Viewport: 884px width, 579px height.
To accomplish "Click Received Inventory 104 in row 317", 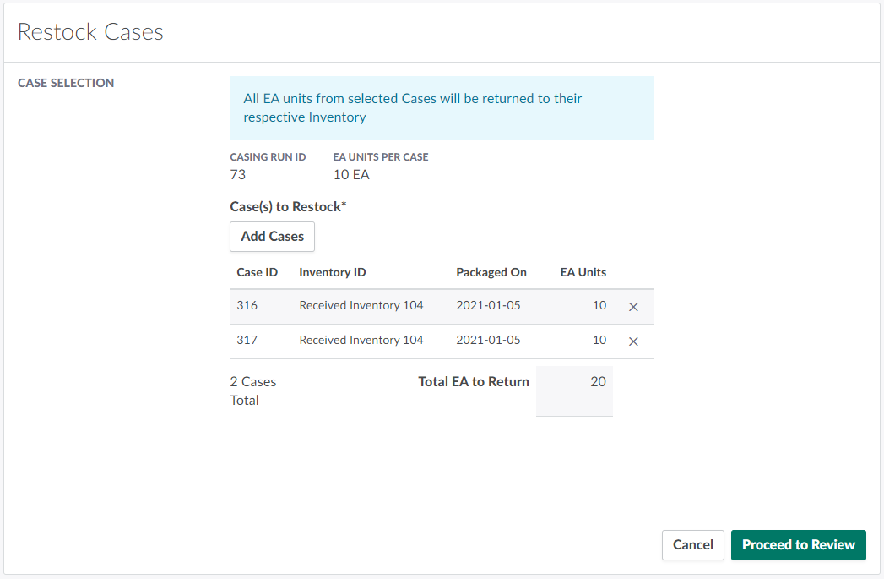I will (361, 340).
